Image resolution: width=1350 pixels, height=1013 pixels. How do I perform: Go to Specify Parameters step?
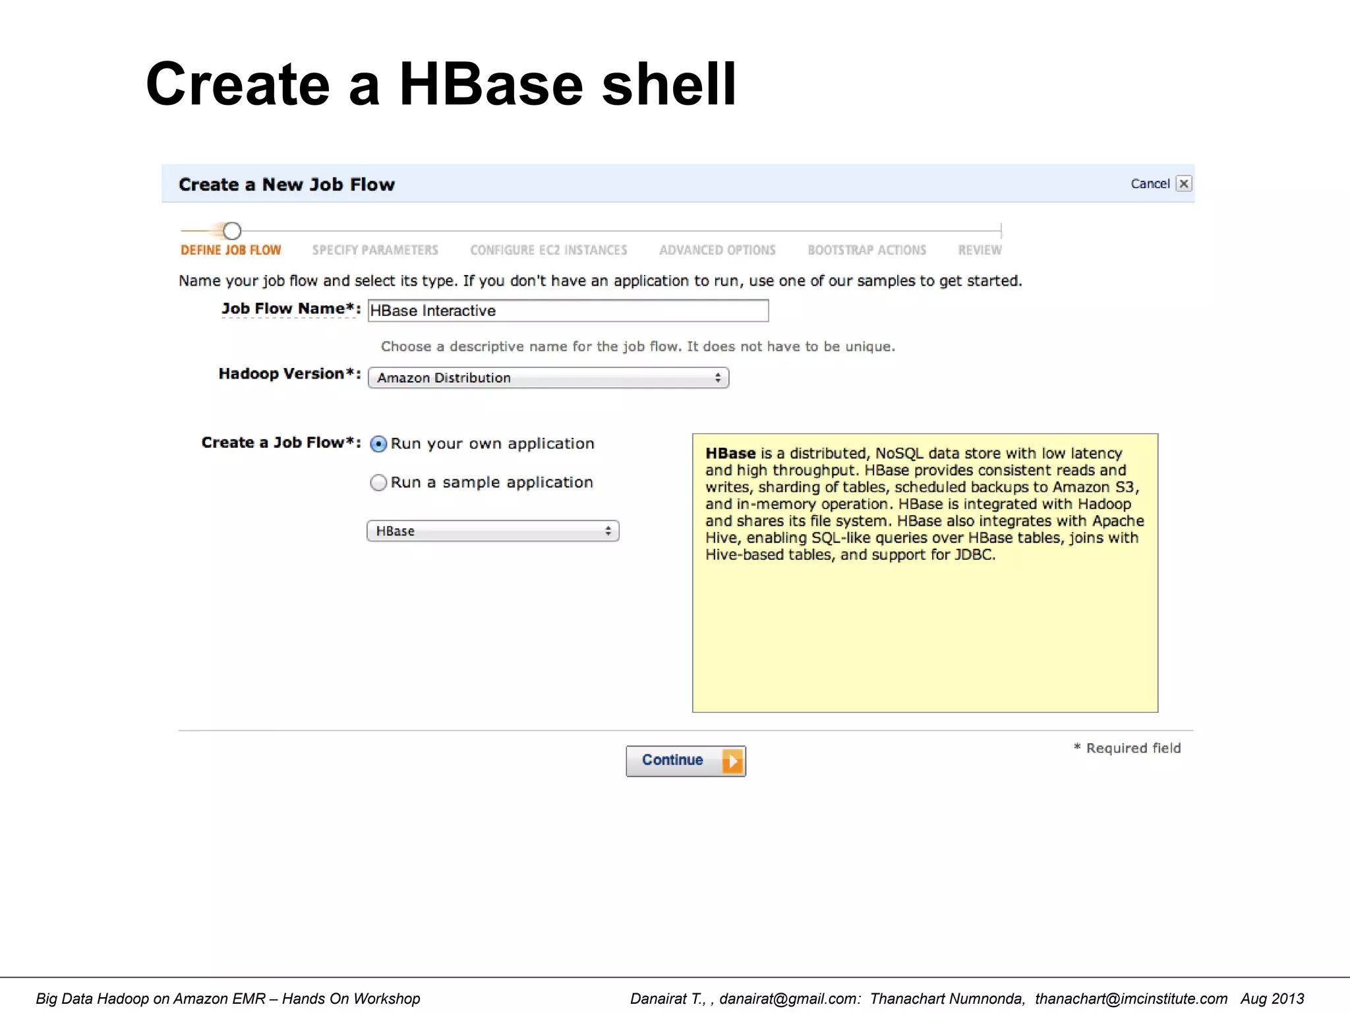point(375,250)
